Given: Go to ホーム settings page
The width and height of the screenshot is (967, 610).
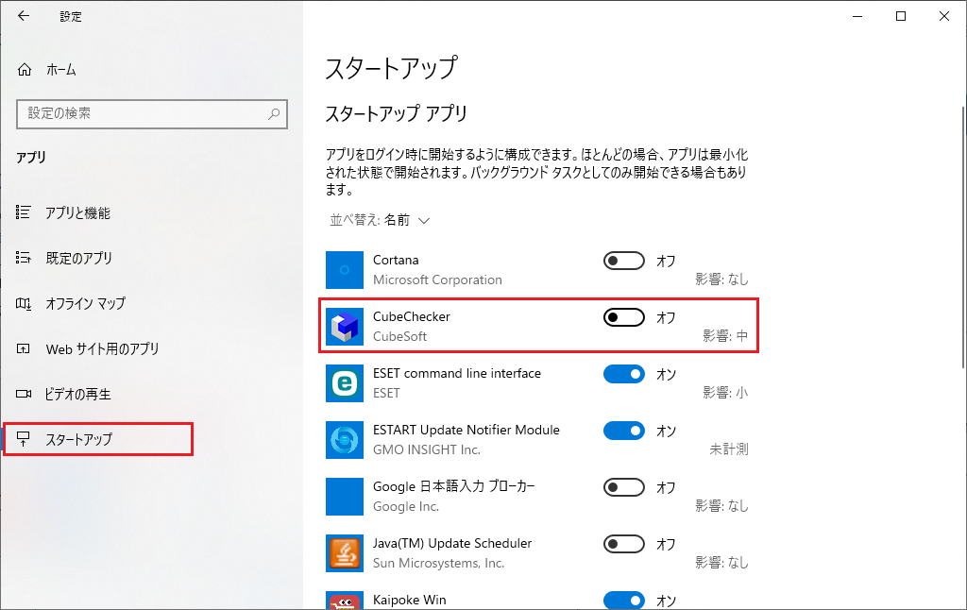Looking at the screenshot, I should click(60, 70).
